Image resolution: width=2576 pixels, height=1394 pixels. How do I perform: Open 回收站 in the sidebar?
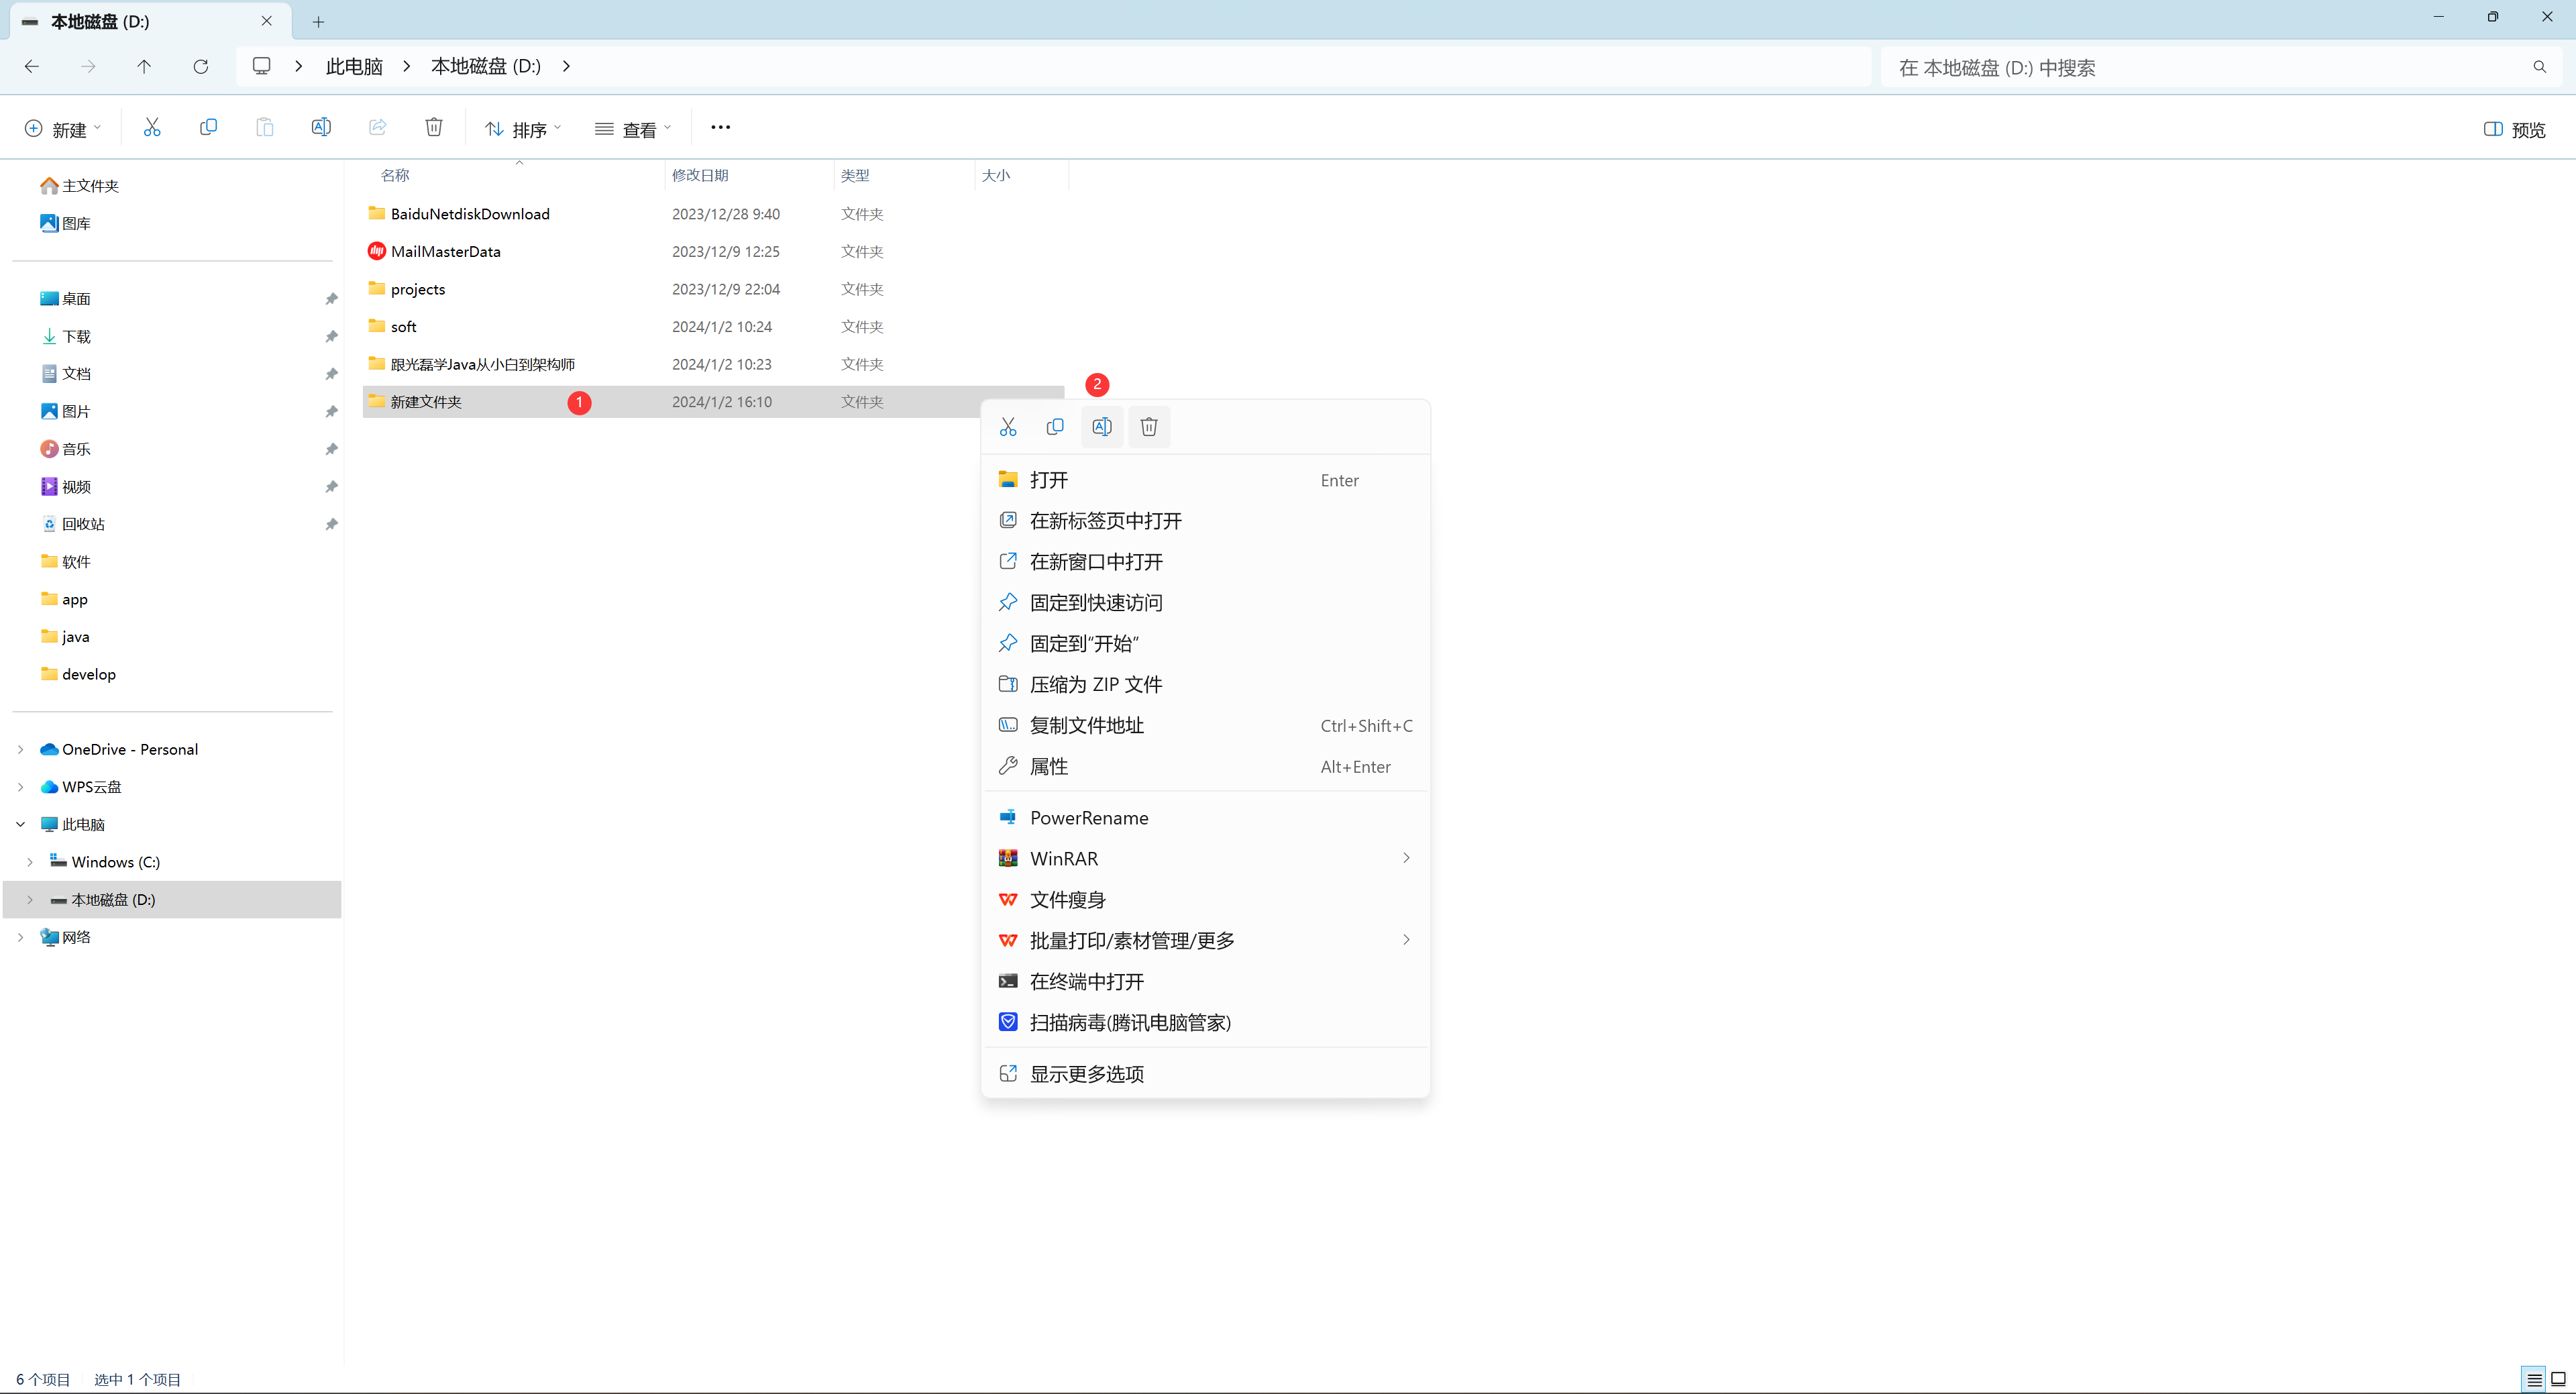coord(73,524)
